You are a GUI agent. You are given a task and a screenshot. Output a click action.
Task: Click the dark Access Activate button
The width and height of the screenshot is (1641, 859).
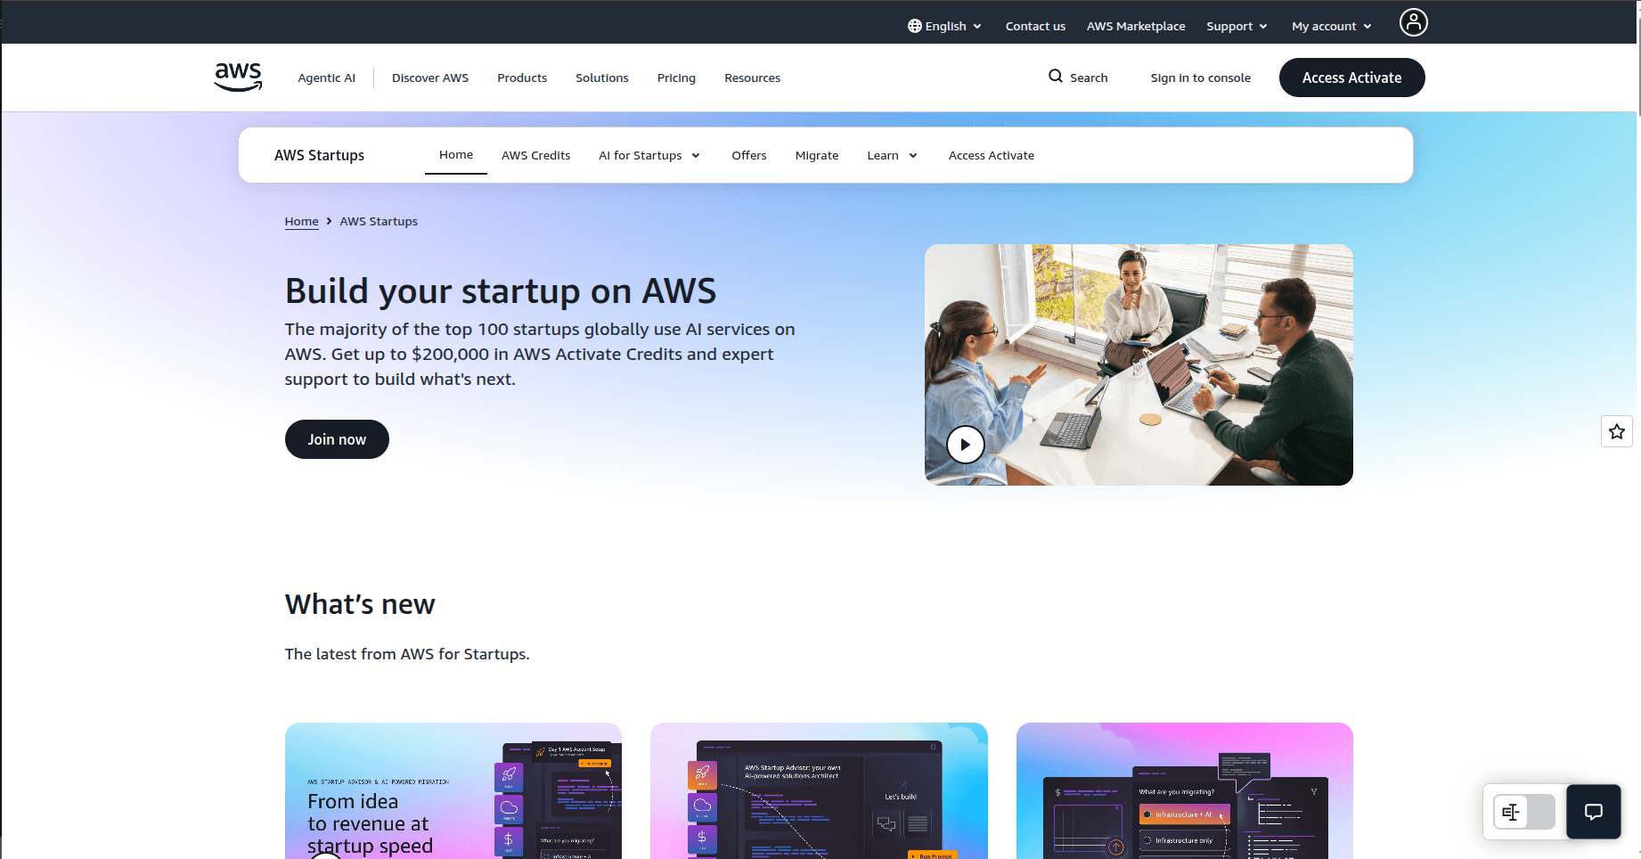pyautogui.click(x=1351, y=78)
